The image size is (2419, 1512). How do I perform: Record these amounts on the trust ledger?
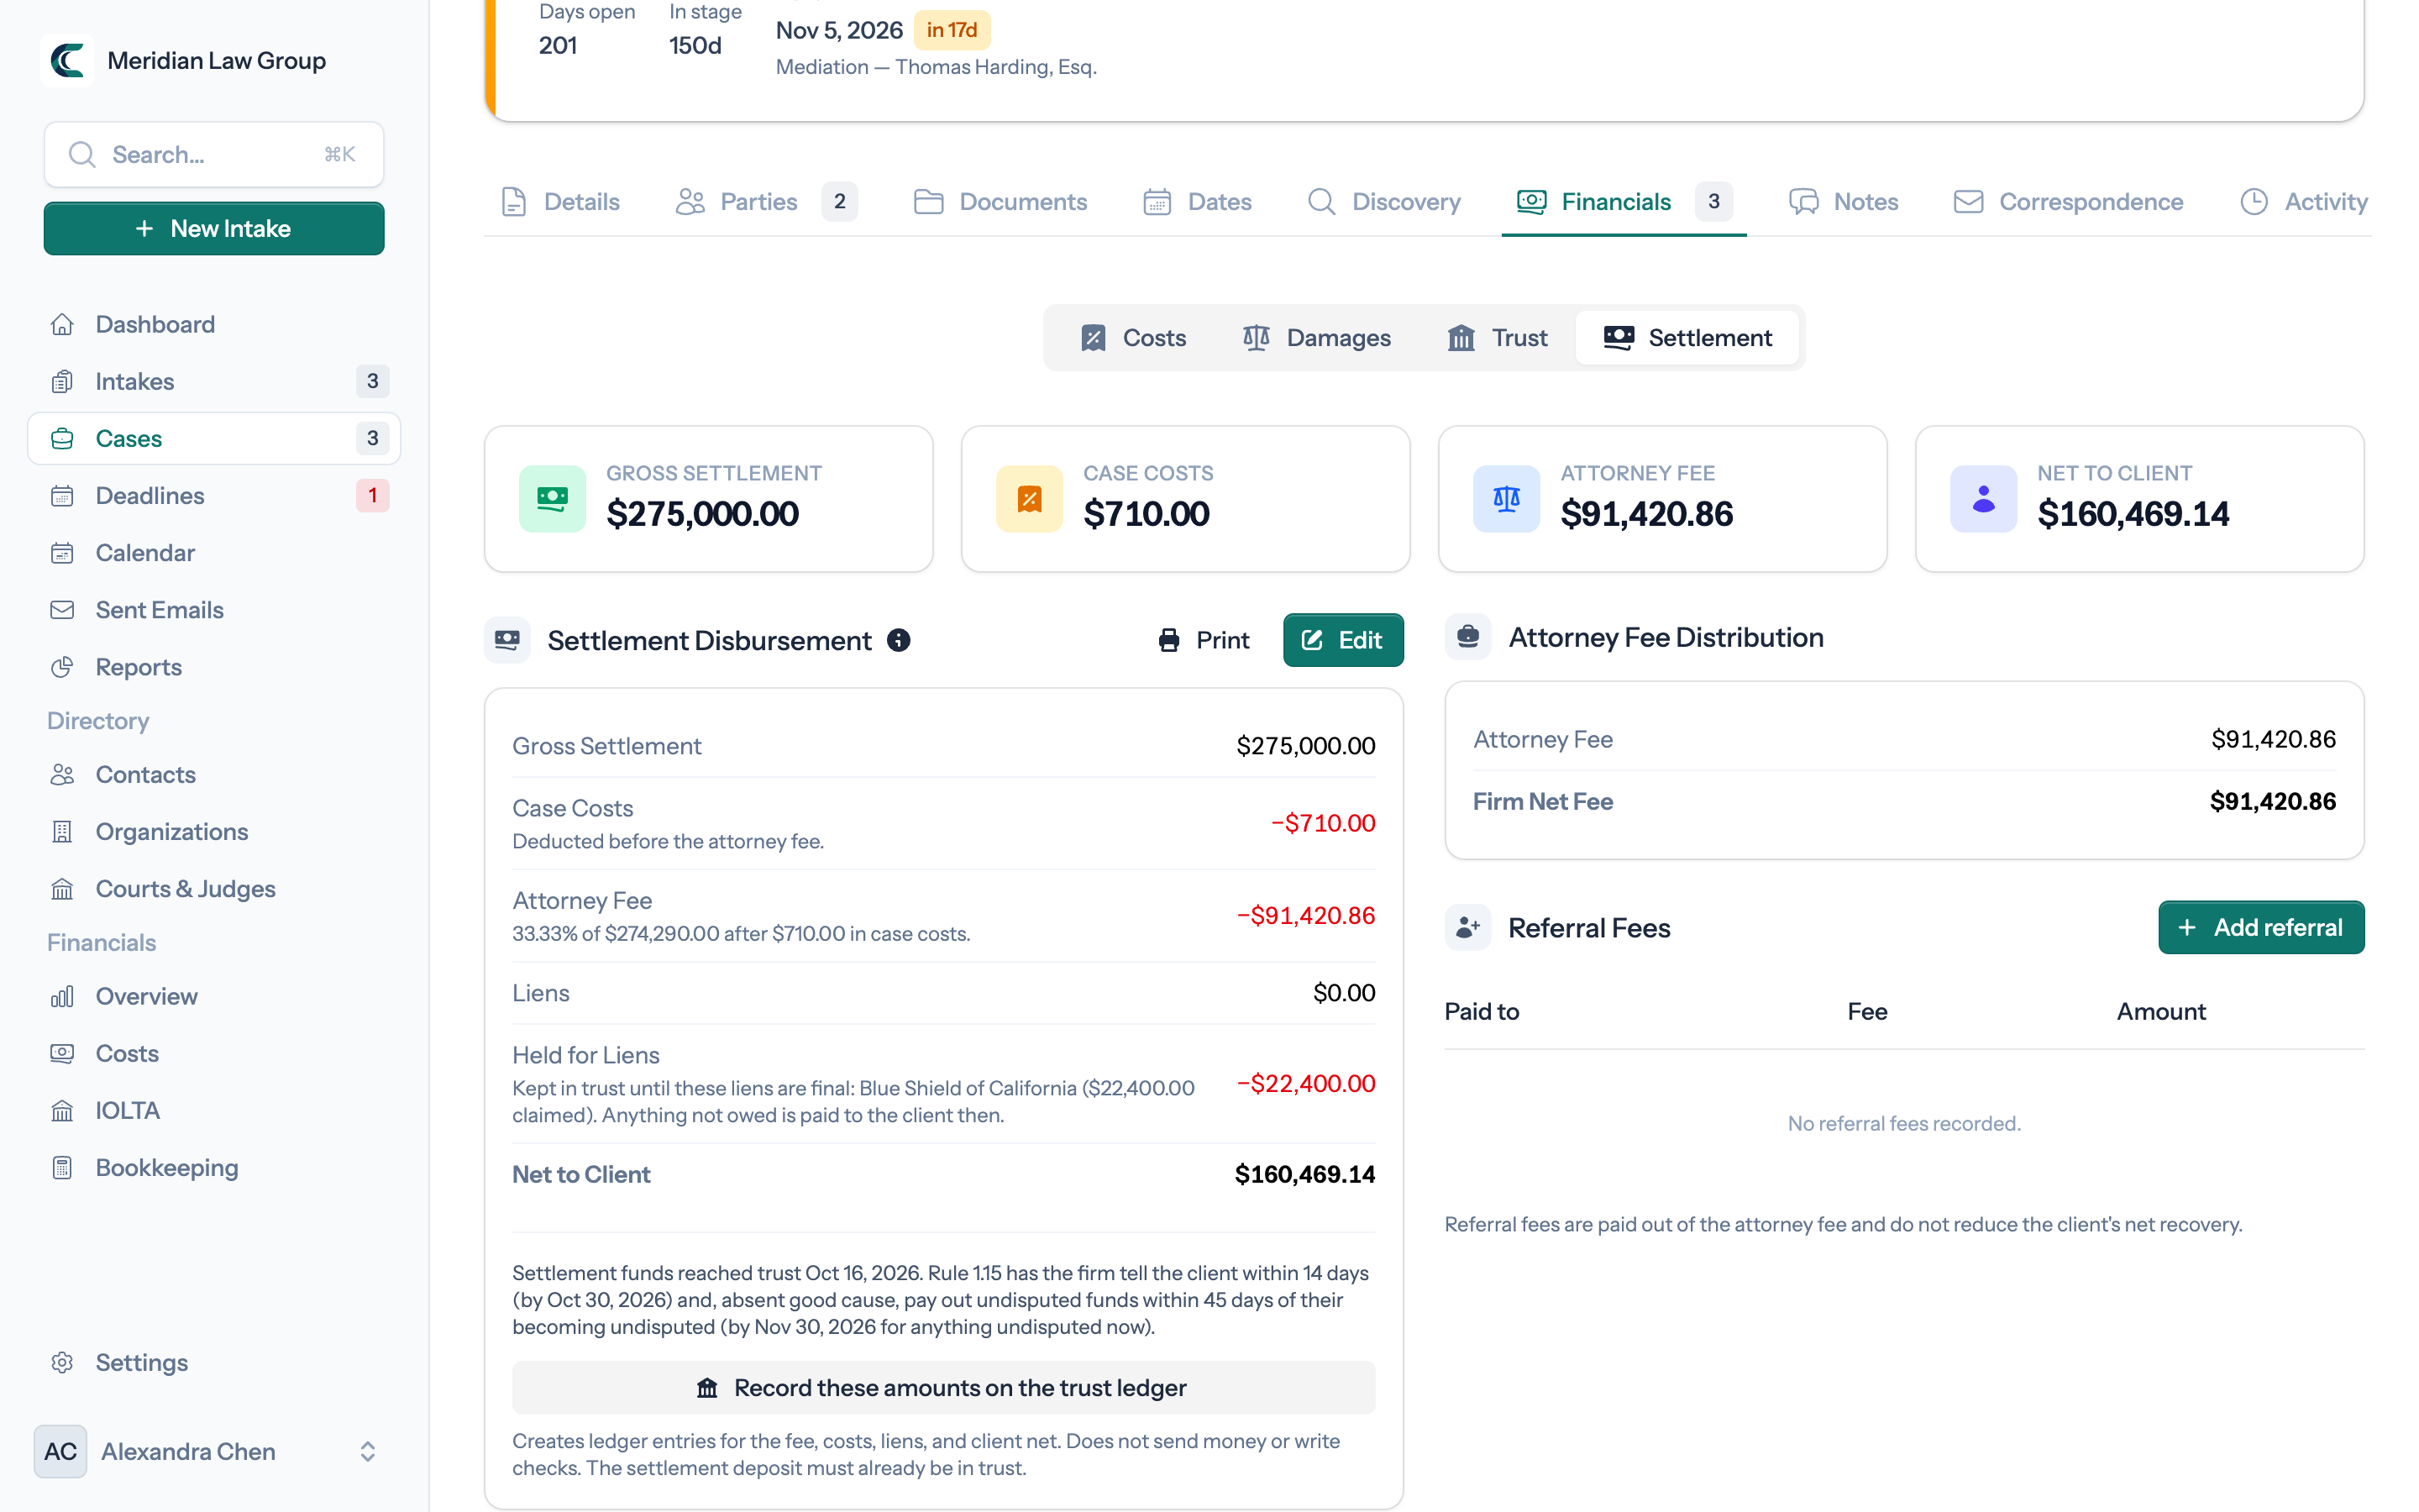tap(942, 1388)
